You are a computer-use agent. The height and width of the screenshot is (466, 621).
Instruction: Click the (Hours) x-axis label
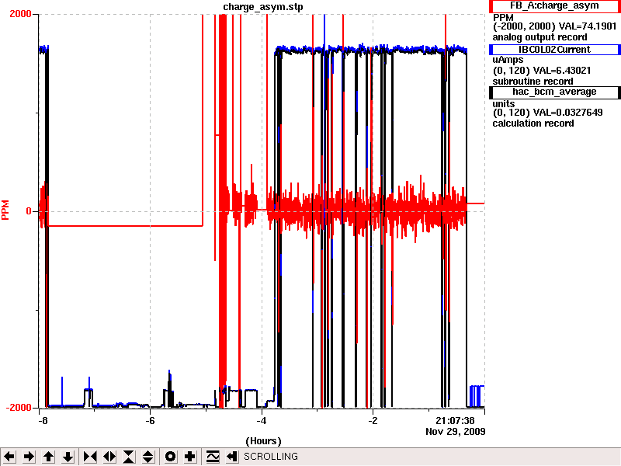point(263,441)
